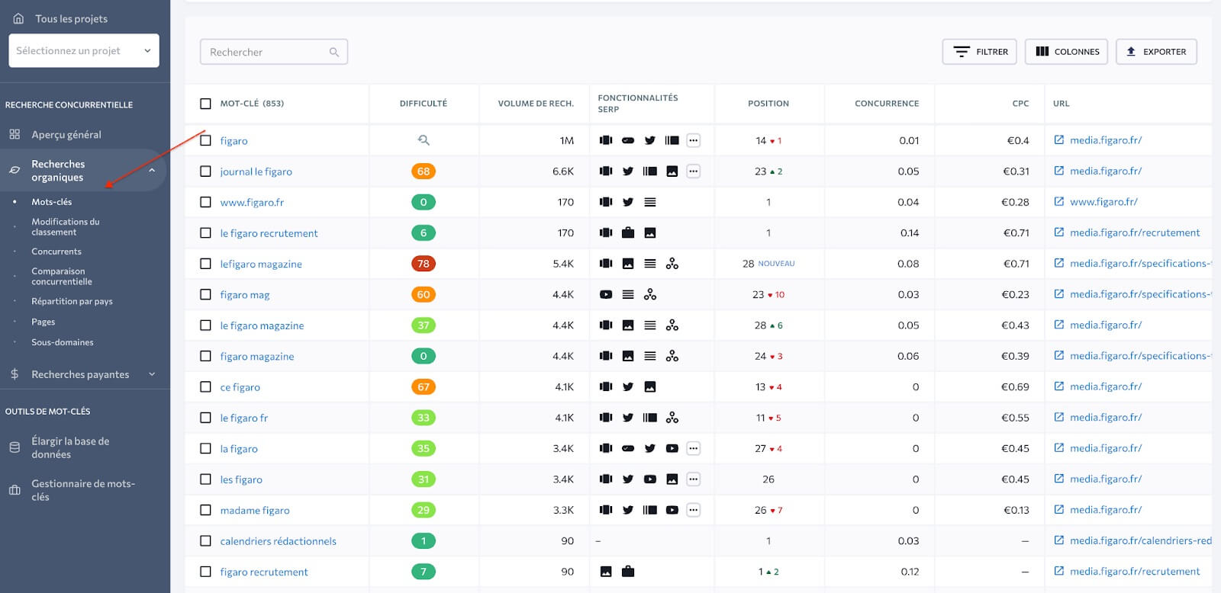Click knowledge graph icon in lefigaro magazine row
Image resolution: width=1221 pixels, height=593 pixels.
click(x=672, y=264)
